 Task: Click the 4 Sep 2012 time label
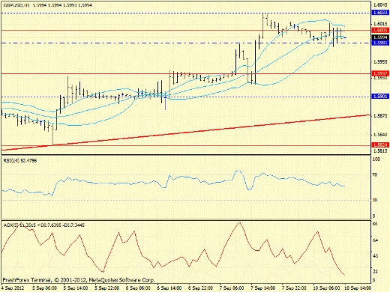(x=13, y=288)
